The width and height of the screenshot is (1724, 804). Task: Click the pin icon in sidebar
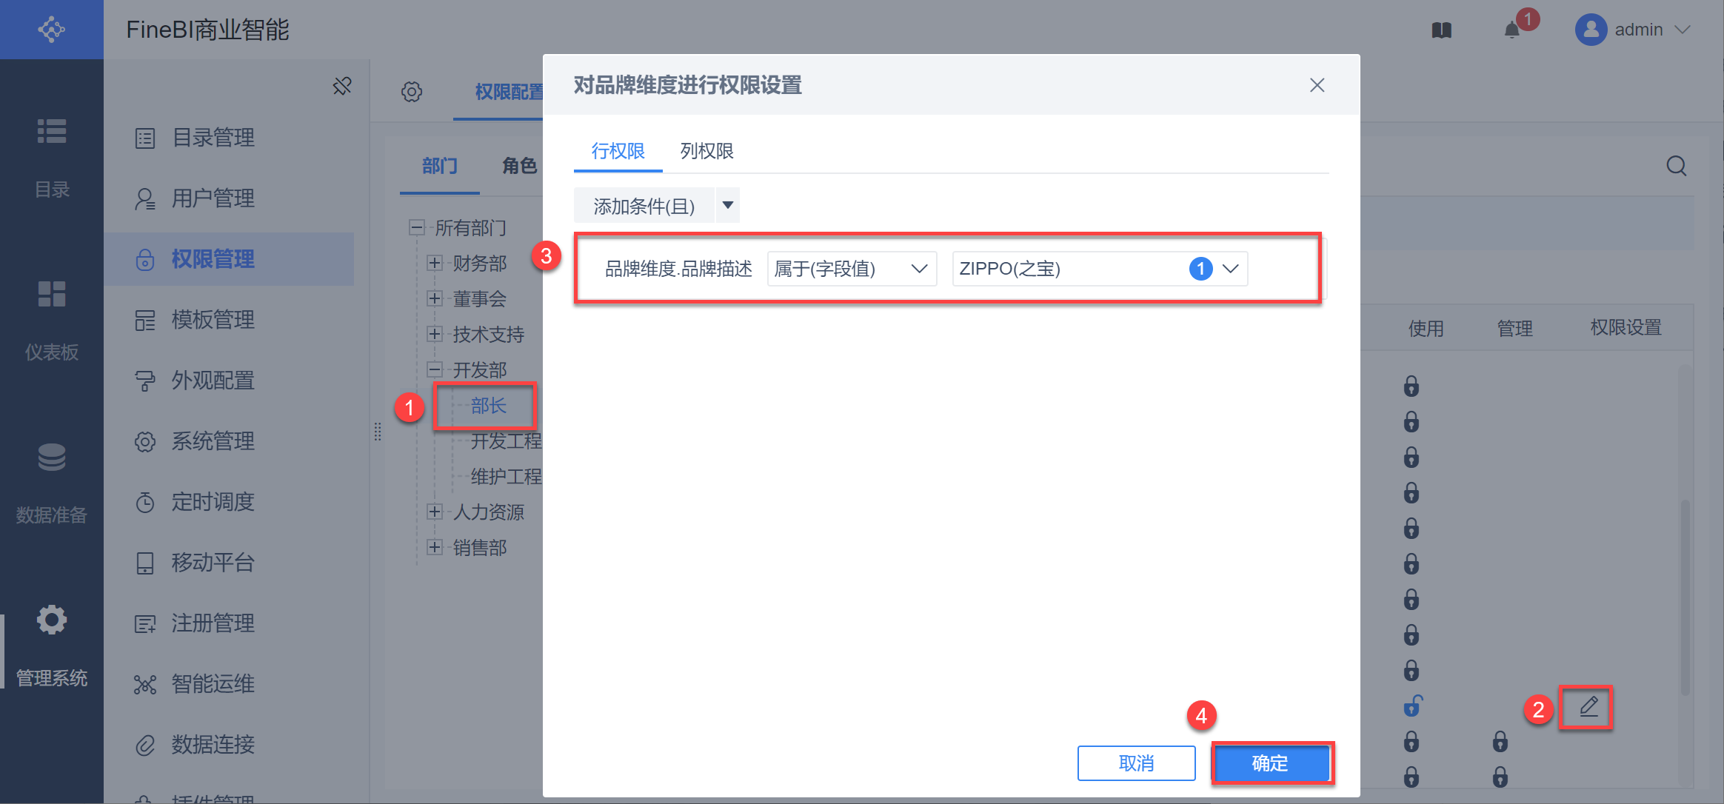click(342, 86)
